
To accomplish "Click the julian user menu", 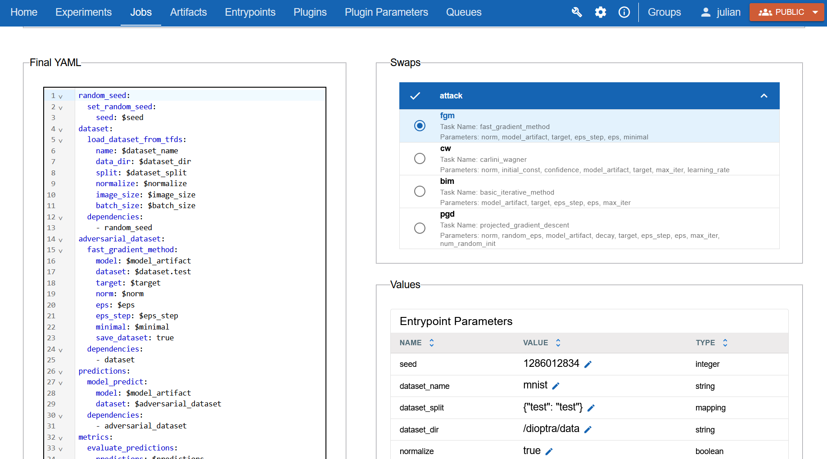I will (720, 12).
